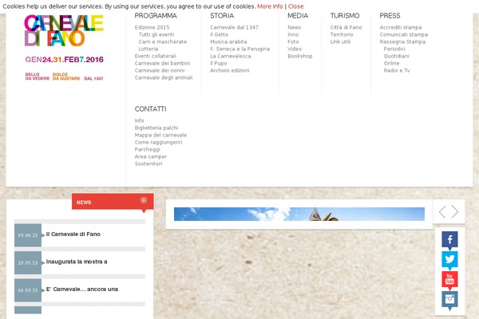Screen dimensions: 479x319
Task: Open Il Getto link
Action: pyautogui.click(x=219, y=34)
